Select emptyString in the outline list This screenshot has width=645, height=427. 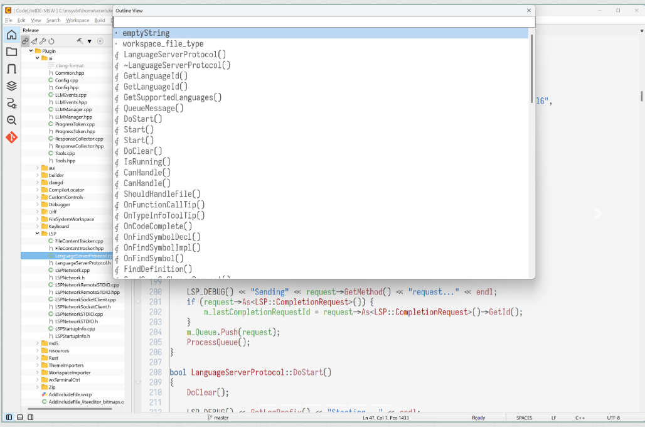[321, 33]
